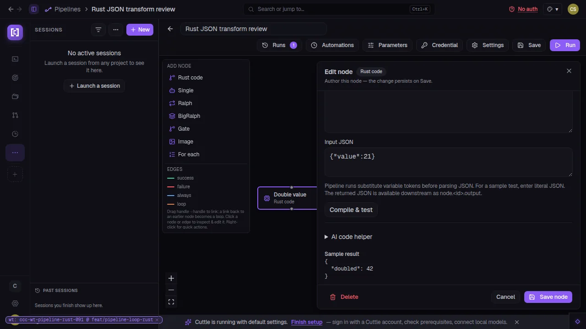
Task: Run the pipeline
Action: click(x=565, y=45)
